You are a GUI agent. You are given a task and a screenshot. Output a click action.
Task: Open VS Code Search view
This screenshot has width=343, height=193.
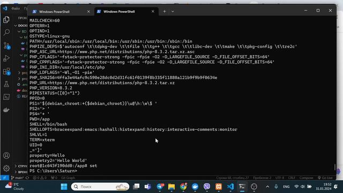6,33
